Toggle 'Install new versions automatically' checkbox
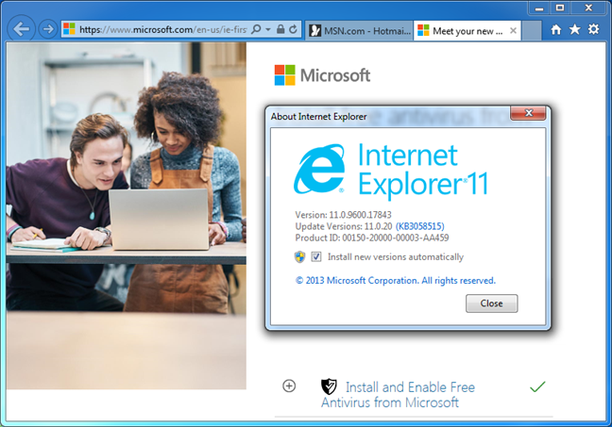 pos(316,256)
